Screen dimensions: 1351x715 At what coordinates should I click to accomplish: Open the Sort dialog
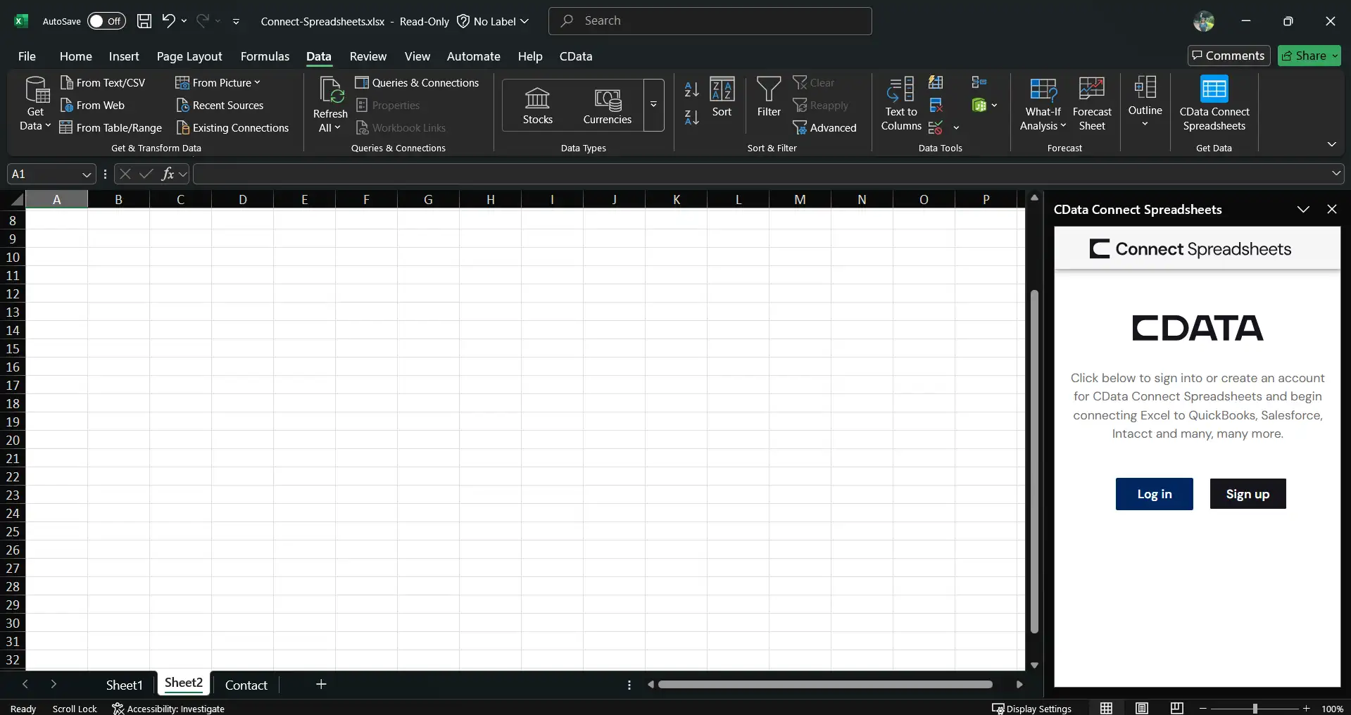click(722, 97)
